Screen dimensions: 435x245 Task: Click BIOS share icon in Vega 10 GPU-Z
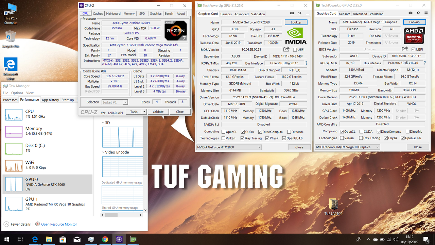point(405,49)
